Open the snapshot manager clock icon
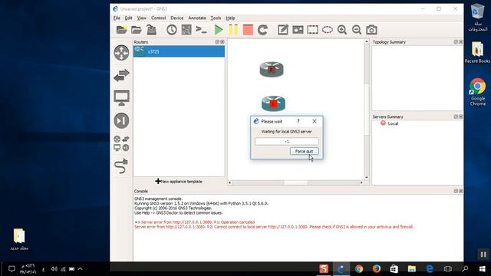The image size is (491, 276). pyautogui.click(x=172, y=30)
